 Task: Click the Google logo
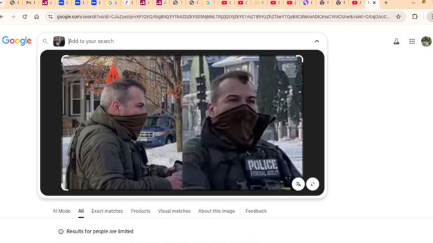tap(17, 40)
